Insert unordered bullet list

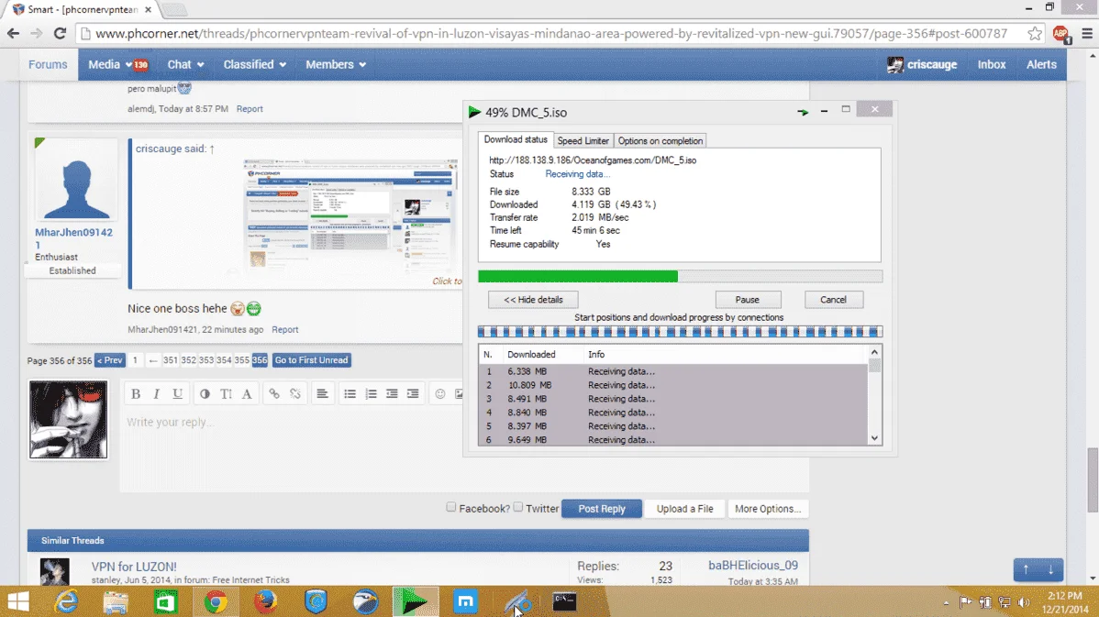tap(350, 394)
